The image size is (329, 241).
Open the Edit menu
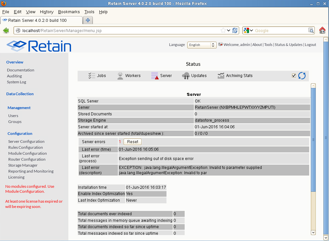pos(18,12)
